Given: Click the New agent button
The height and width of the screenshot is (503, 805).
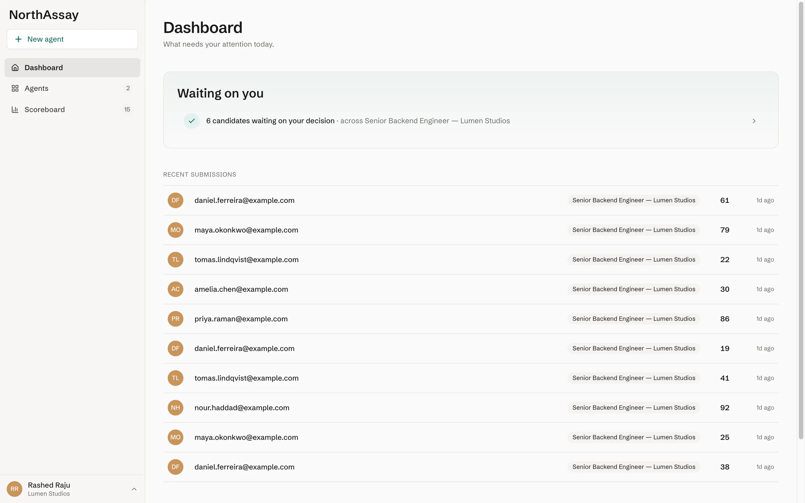Looking at the screenshot, I should (x=72, y=39).
